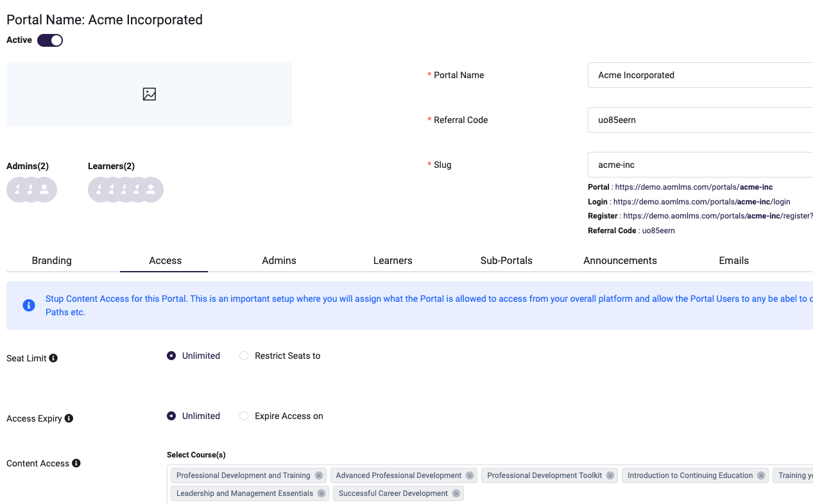Open the Announcements tab
This screenshot has height=503, width=813.
tap(620, 261)
